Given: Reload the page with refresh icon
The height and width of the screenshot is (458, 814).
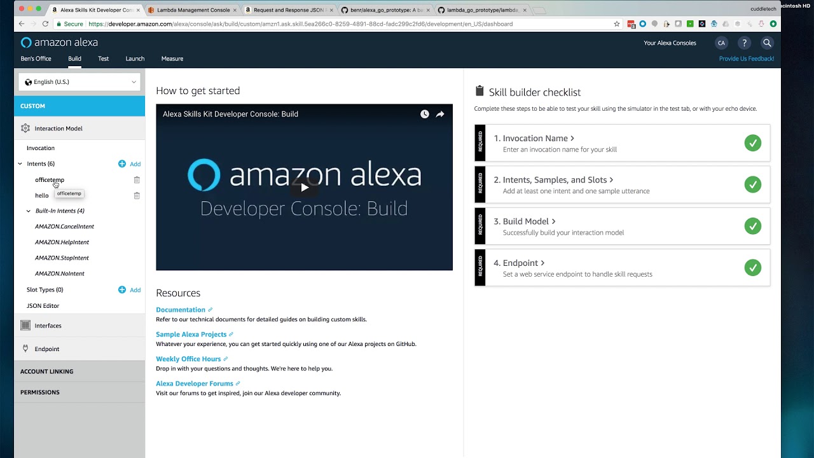Looking at the screenshot, I should pyautogui.click(x=45, y=24).
